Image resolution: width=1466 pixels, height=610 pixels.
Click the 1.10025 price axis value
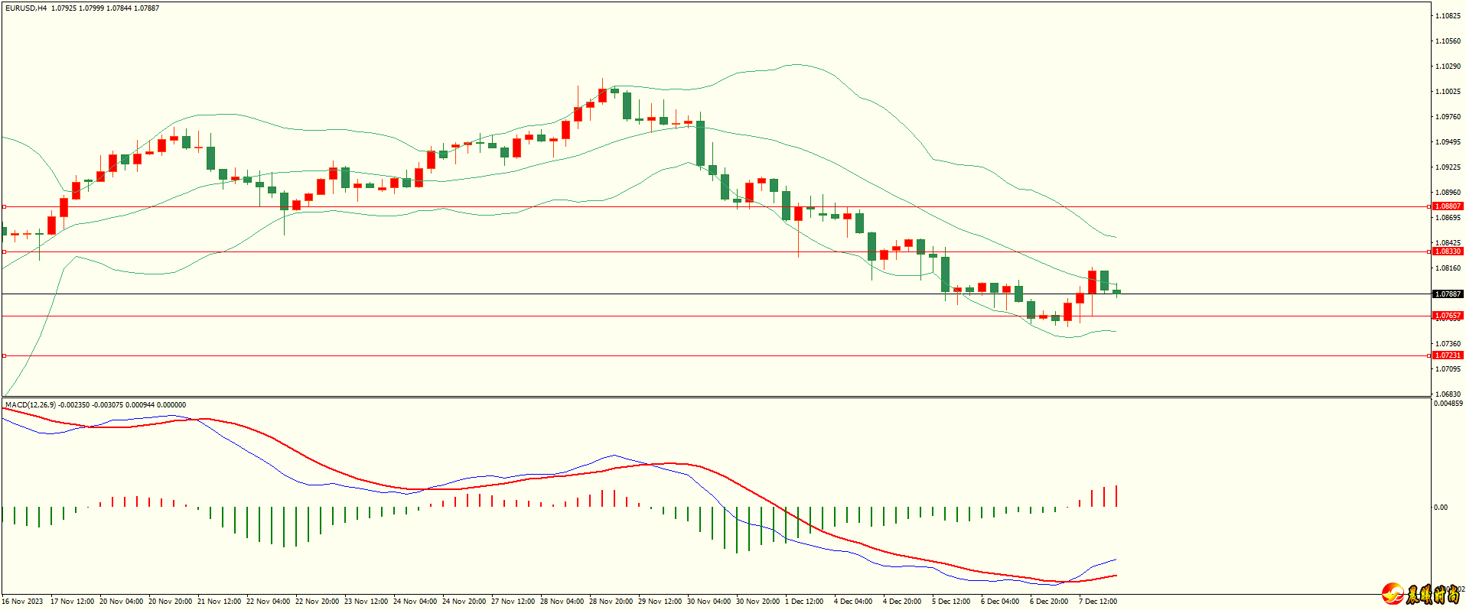pos(1448,92)
